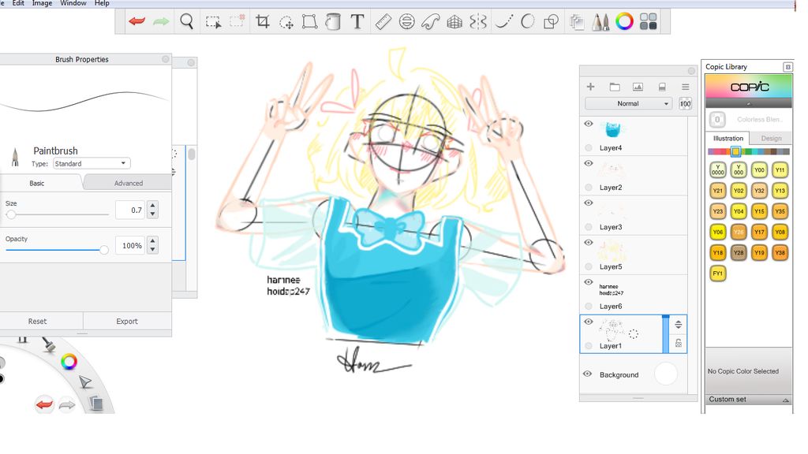
Task: Click the lagoon arrow pointer tools icon
Action: [x=85, y=382]
